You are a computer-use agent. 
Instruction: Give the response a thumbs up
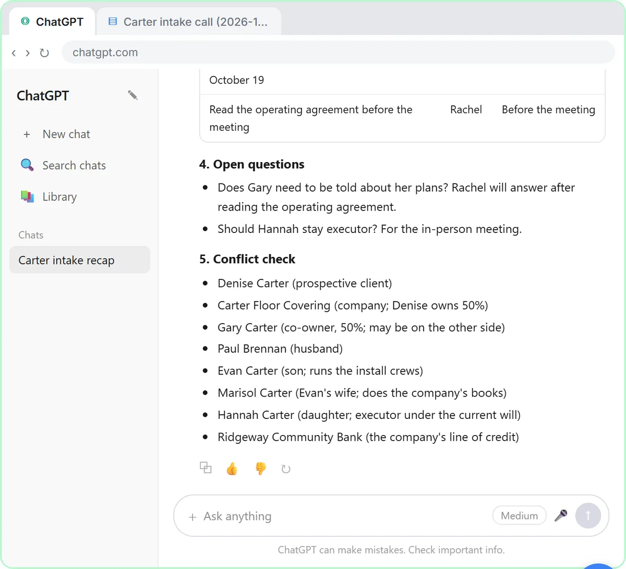232,468
